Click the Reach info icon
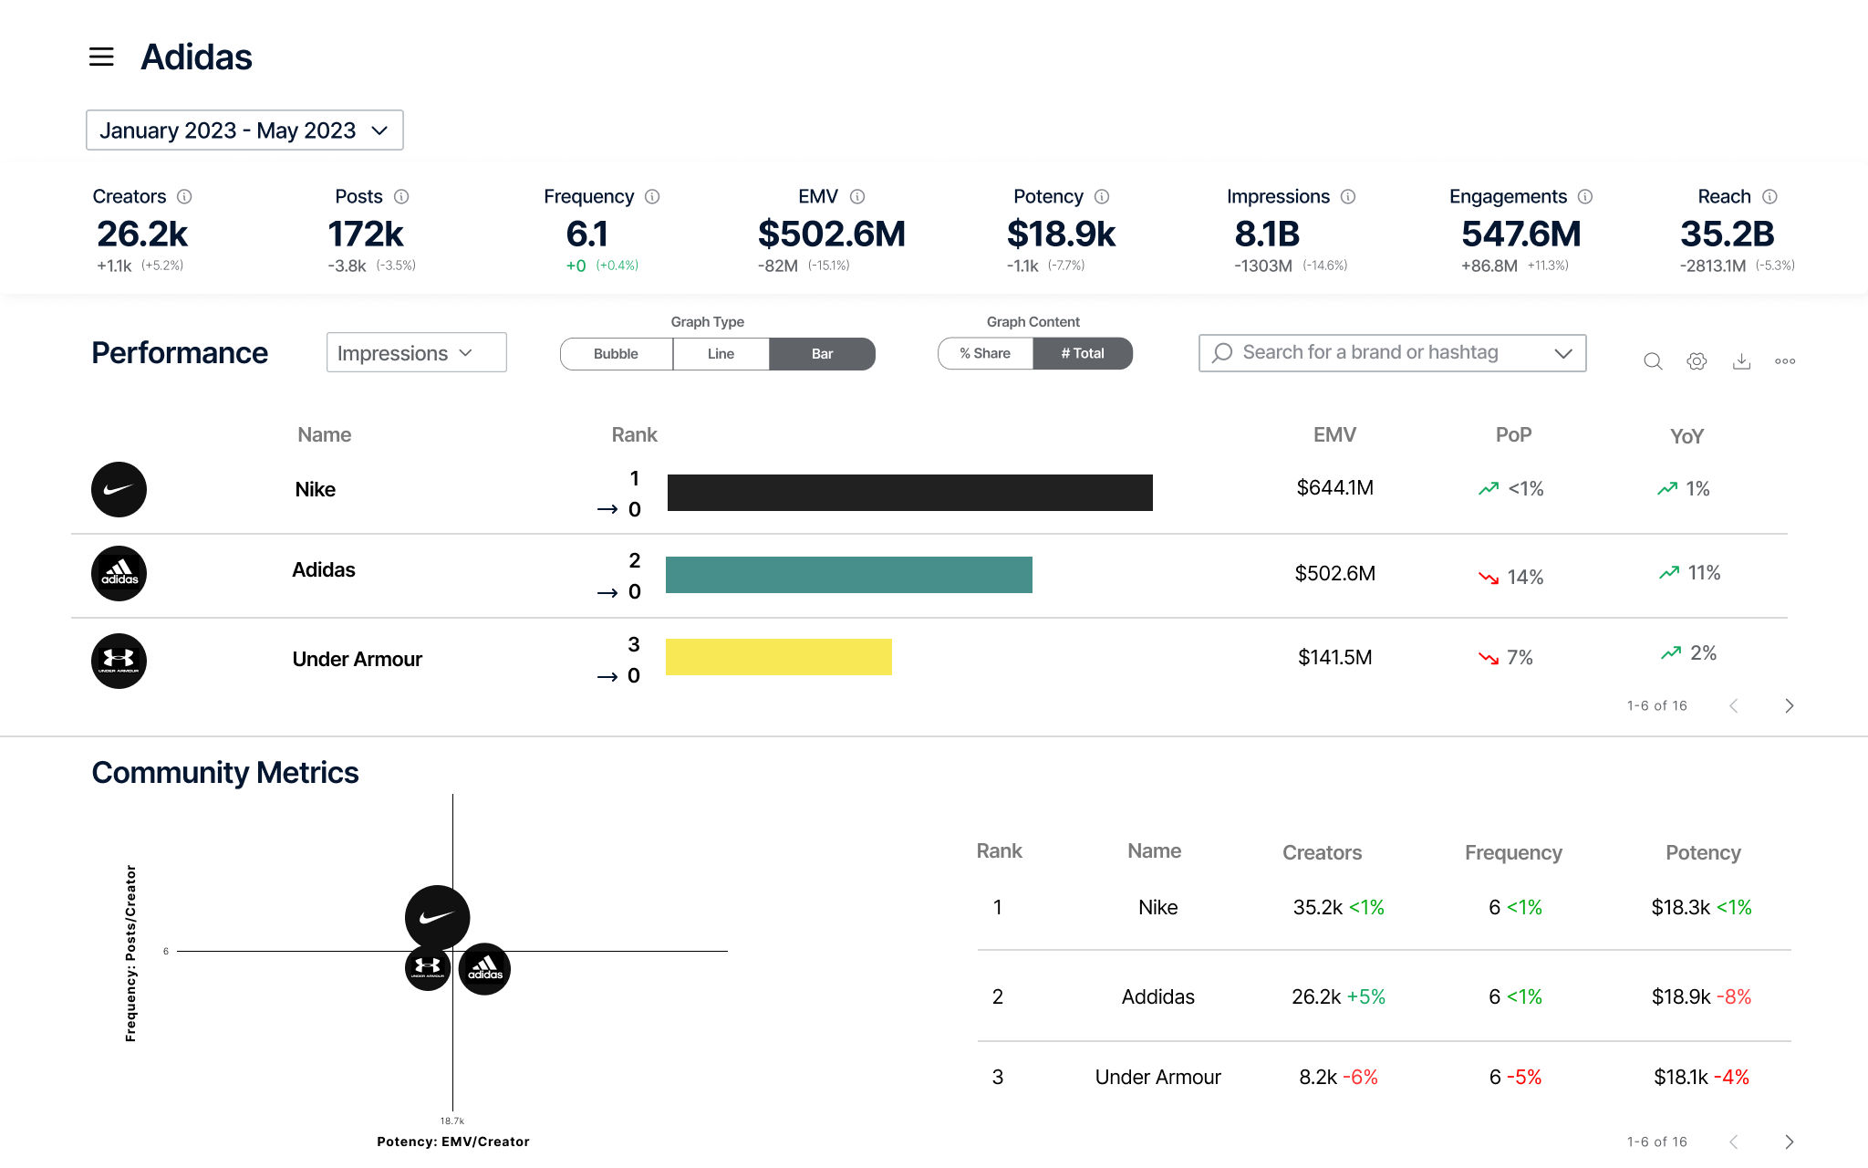The image size is (1868, 1168). click(1769, 196)
